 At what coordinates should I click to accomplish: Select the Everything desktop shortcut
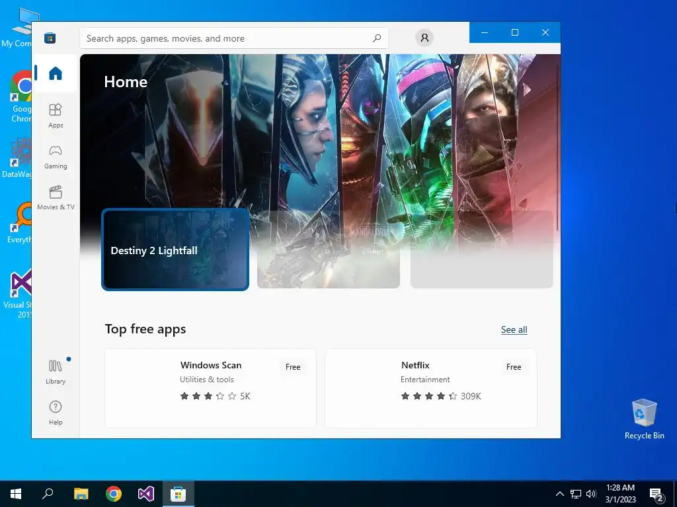[20, 223]
